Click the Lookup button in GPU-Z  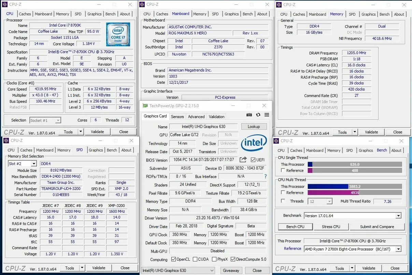coord(254,126)
